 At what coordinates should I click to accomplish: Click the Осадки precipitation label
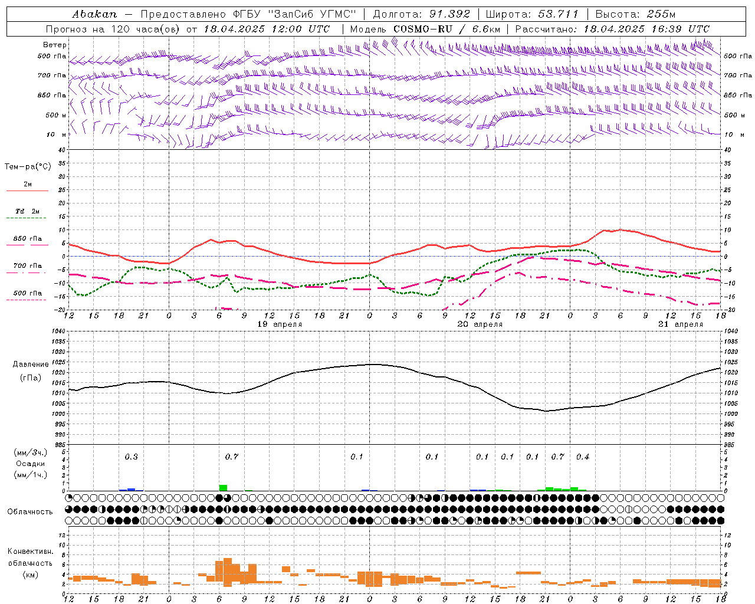pos(30,464)
